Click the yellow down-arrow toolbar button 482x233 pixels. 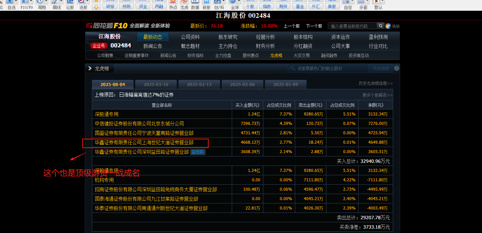click(96, 7)
